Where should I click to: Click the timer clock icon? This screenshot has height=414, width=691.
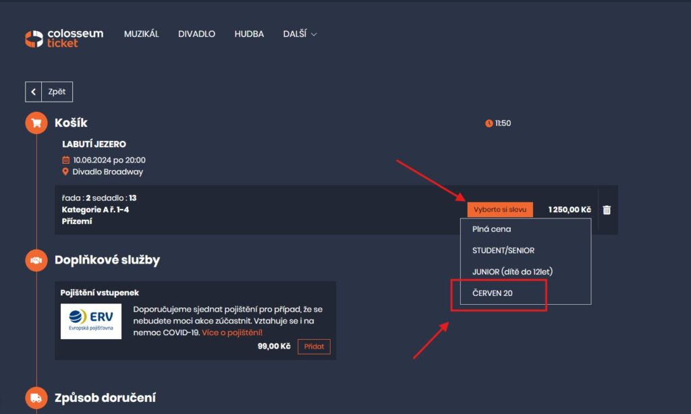click(x=489, y=123)
